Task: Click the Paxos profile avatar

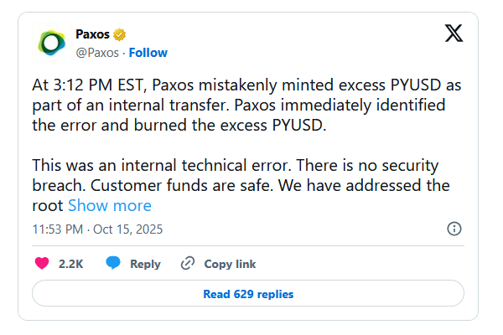Action: pyautogui.click(x=51, y=43)
